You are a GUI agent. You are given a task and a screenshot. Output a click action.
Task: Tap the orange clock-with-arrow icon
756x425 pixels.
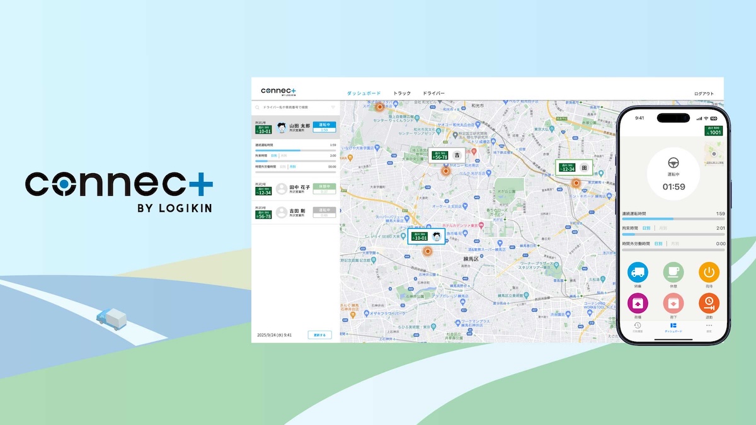point(709,303)
